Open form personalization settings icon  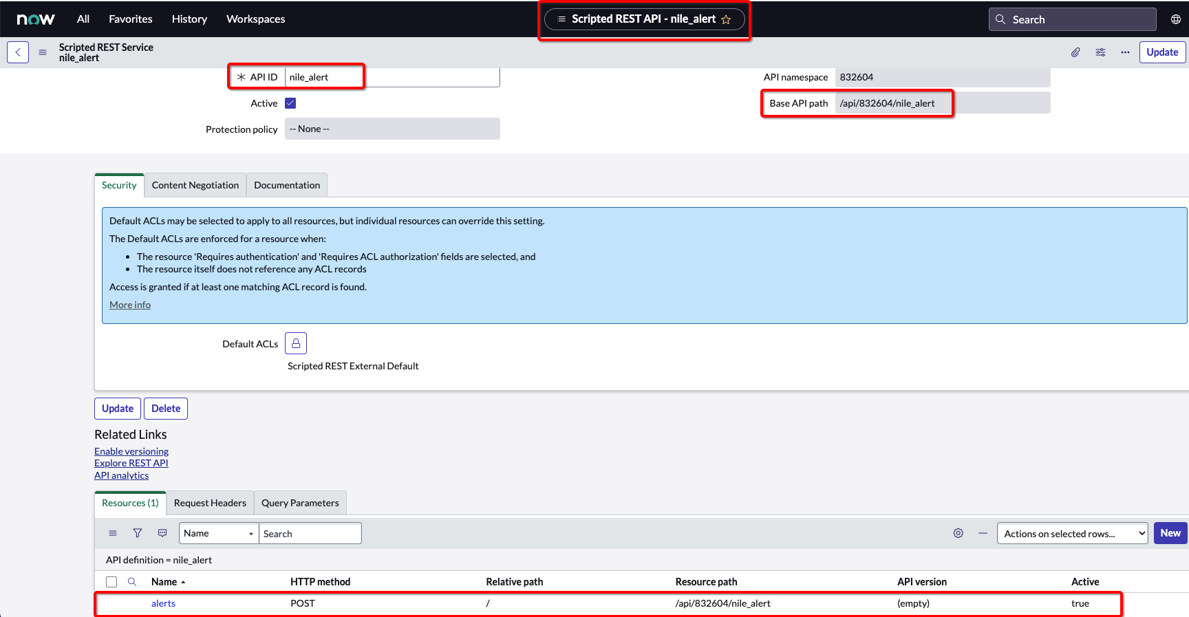[x=1101, y=52]
